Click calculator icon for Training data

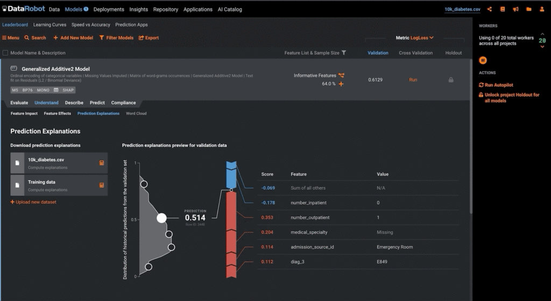[x=101, y=185]
